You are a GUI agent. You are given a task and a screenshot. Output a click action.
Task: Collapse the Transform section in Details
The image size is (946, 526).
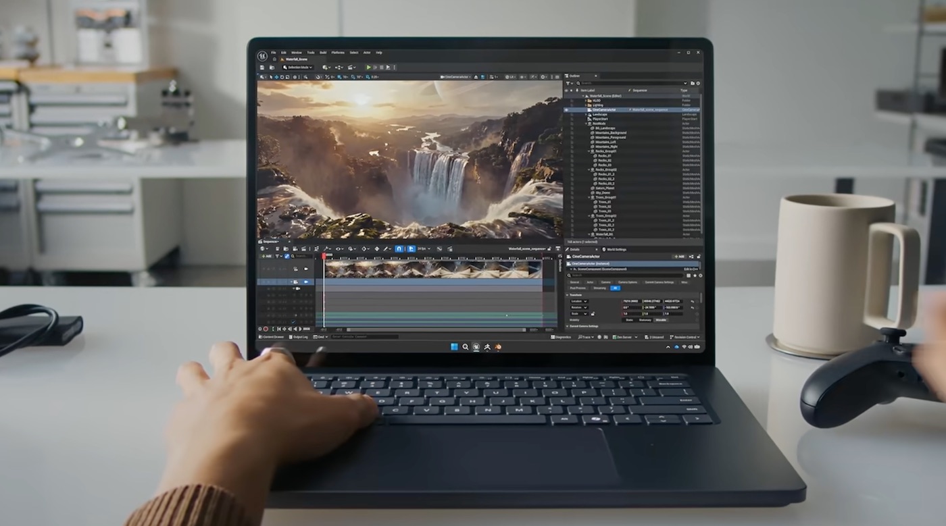tap(567, 295)
